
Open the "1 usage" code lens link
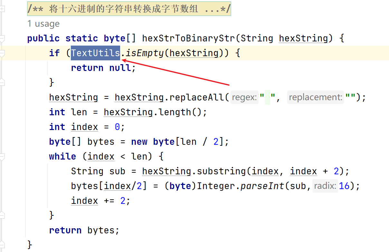(x=43, y=24)
